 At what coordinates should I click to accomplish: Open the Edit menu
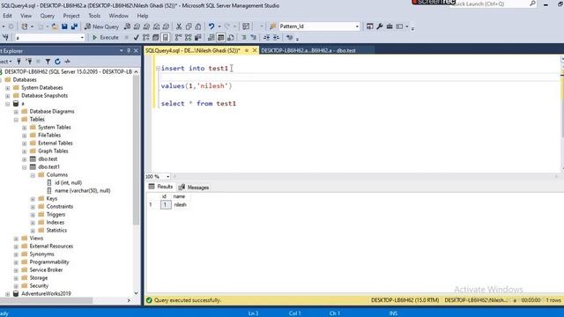point(7,16)
